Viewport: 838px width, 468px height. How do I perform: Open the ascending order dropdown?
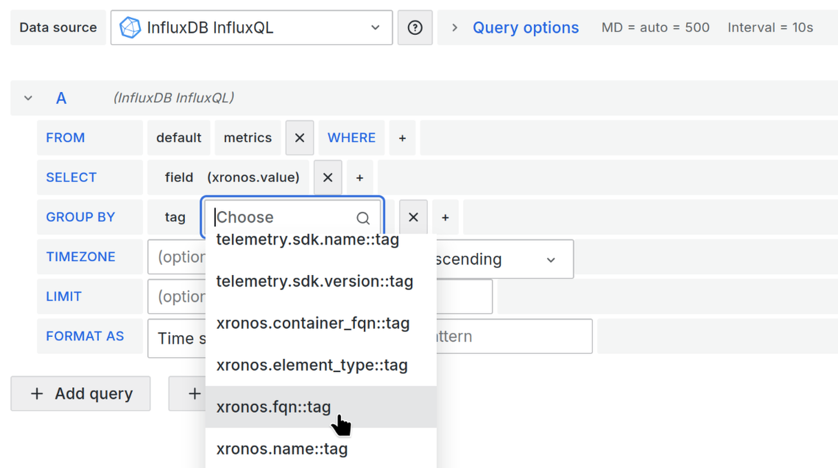tap(504, 259)
